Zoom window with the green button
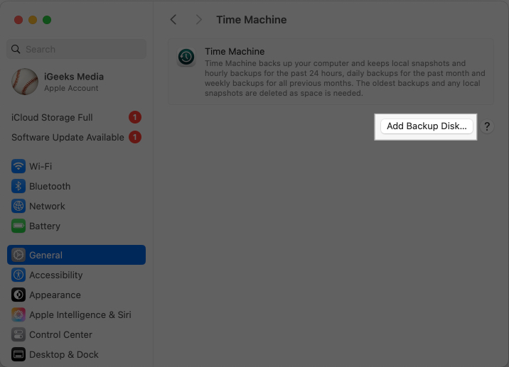 [x=47, y=20]
